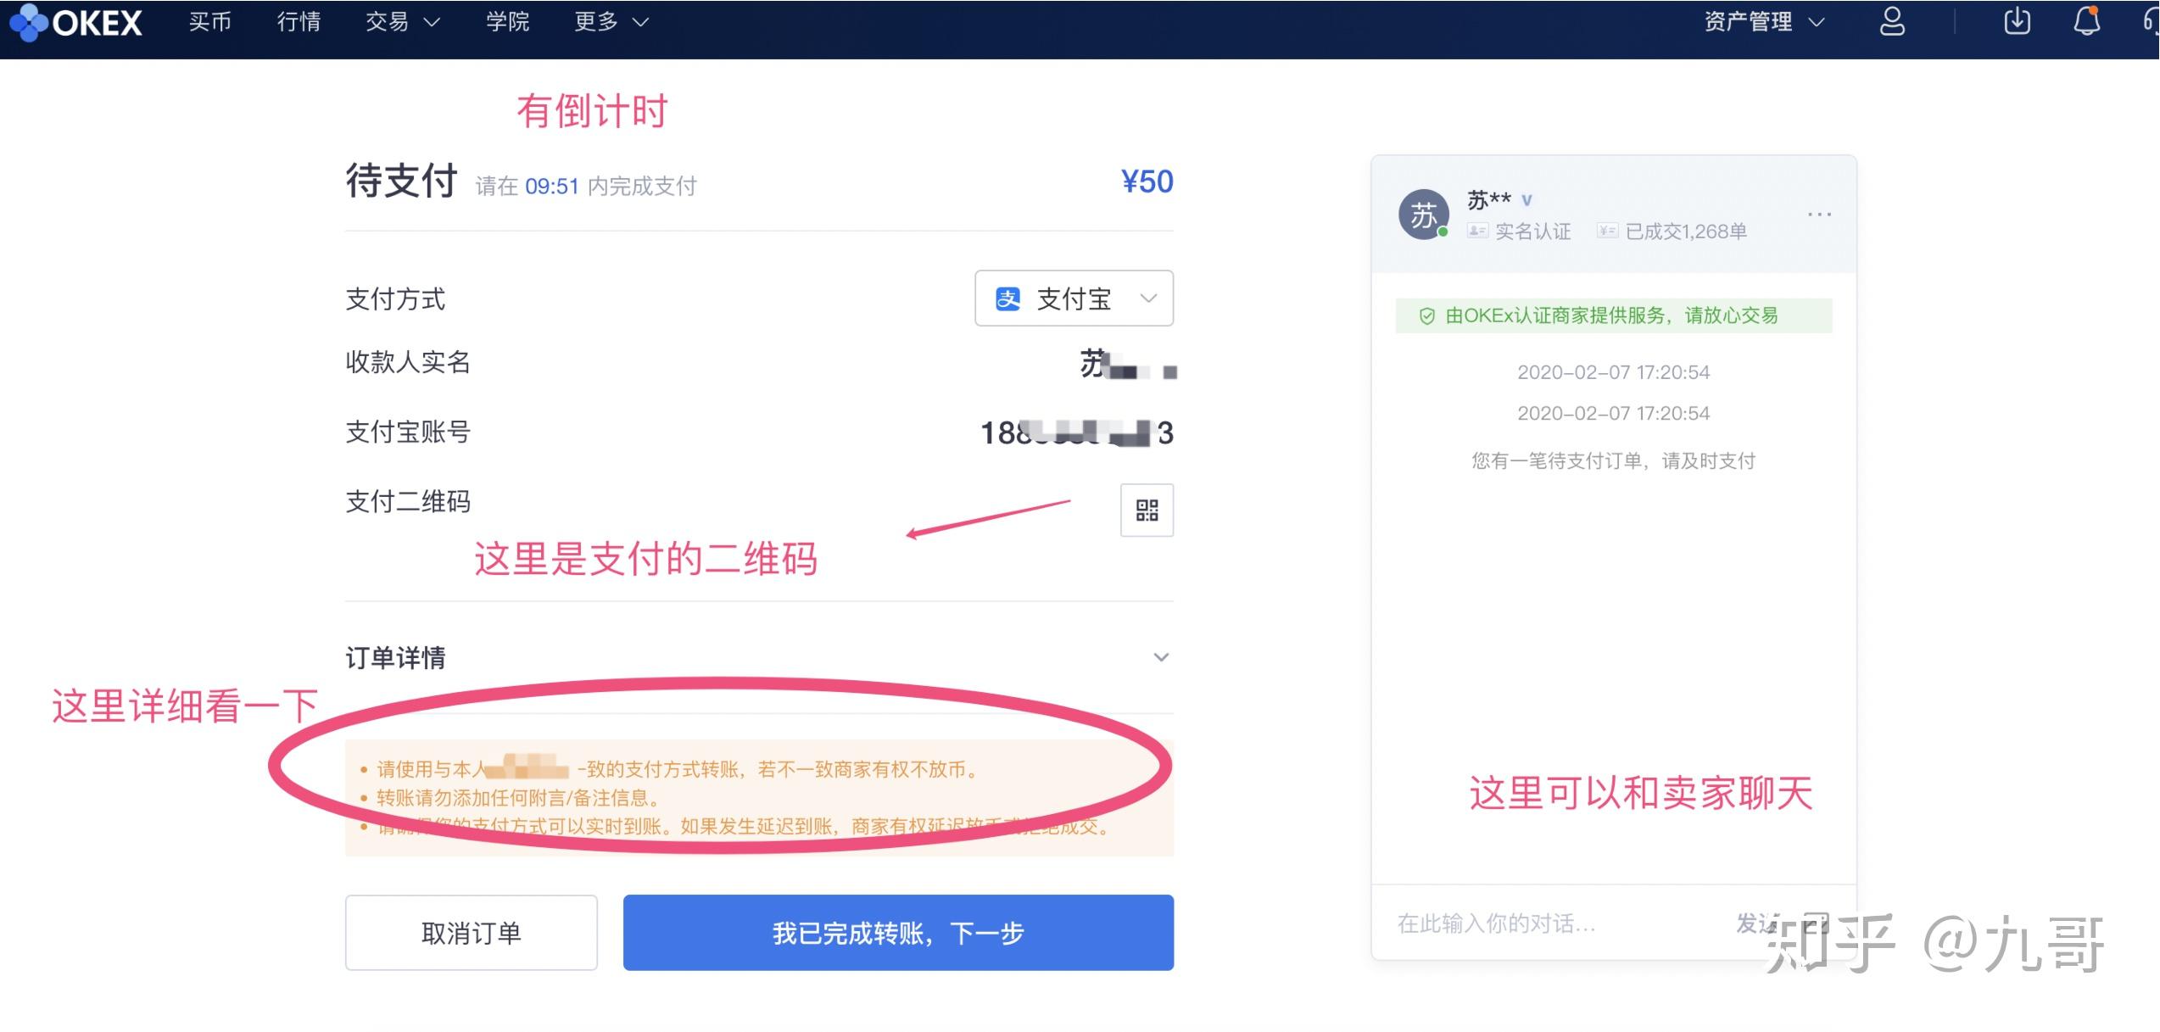Show the payment QR code
The image size is (2160, 1032).
click(x=1147, y=510)
